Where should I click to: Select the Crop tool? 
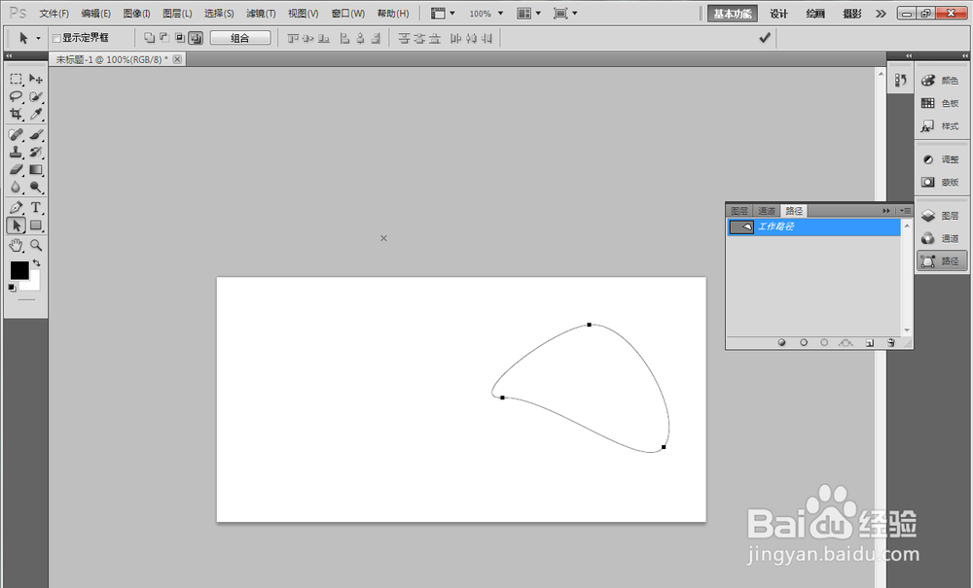click(x=17, y=114)
